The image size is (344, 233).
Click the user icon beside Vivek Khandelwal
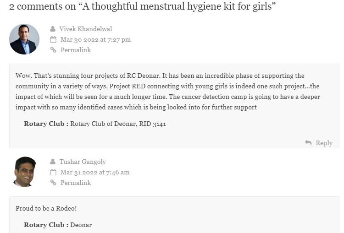(53, 29)
